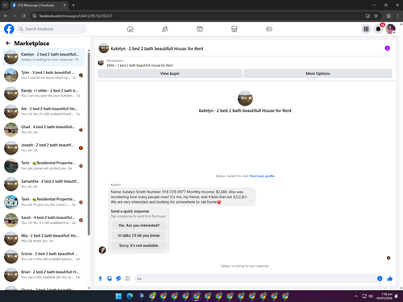The width and height of the screenshot is (403, 302).
Task: Go back using Marketplace back arrow
Action: point(8,43)
